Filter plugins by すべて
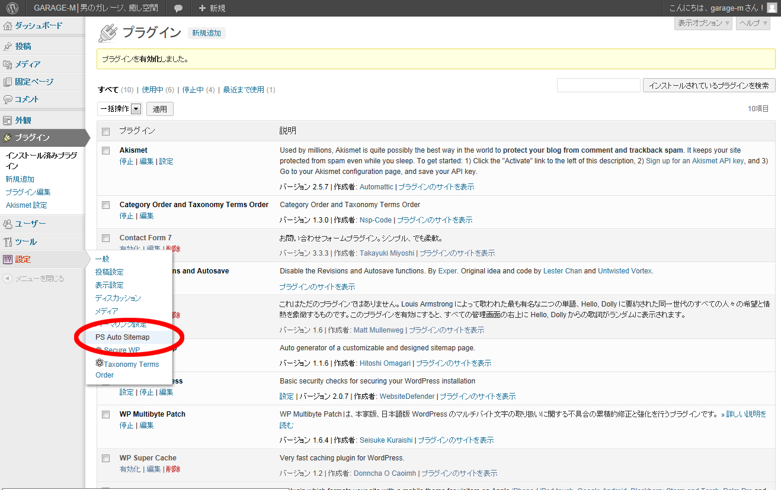The width and height of the screenshot is (781, 490). pos(108,90)
